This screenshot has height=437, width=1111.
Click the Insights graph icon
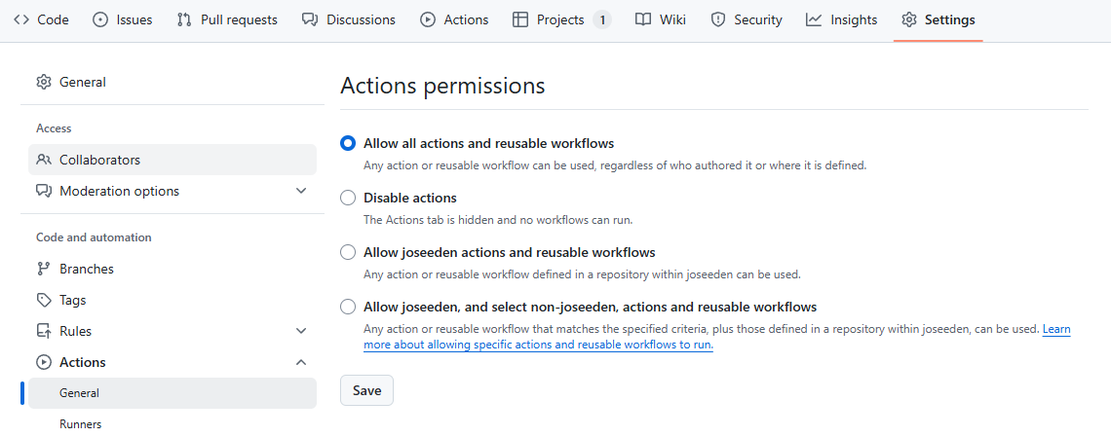(x=814, y=19)
